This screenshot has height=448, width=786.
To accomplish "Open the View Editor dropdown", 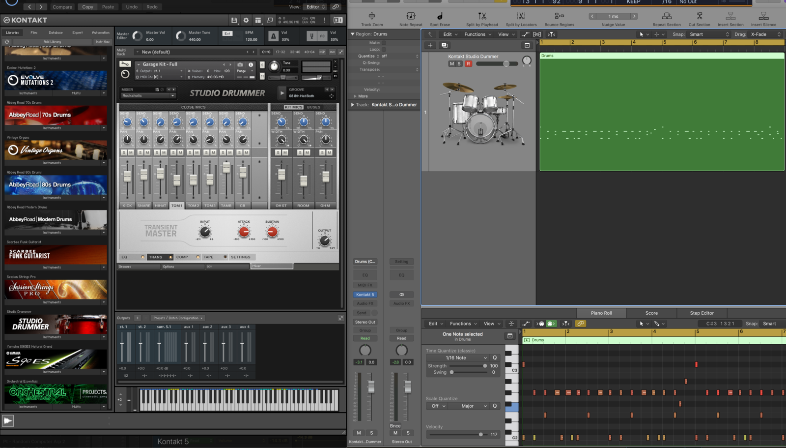I will click(315, 7).
